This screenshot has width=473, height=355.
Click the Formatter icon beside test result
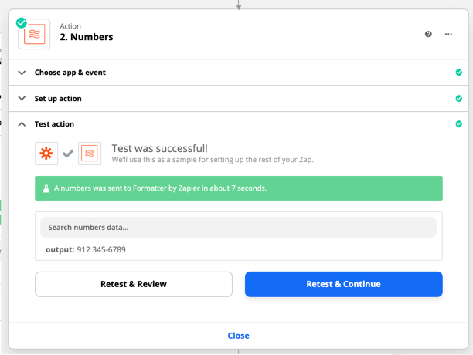90,154
